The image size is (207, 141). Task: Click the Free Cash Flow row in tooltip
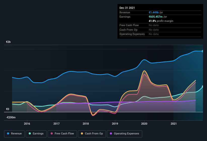pos(160,25)
